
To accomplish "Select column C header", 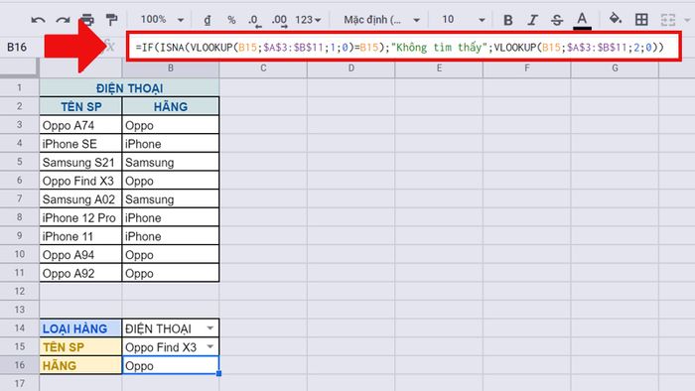I will click(x=263, y=68).
